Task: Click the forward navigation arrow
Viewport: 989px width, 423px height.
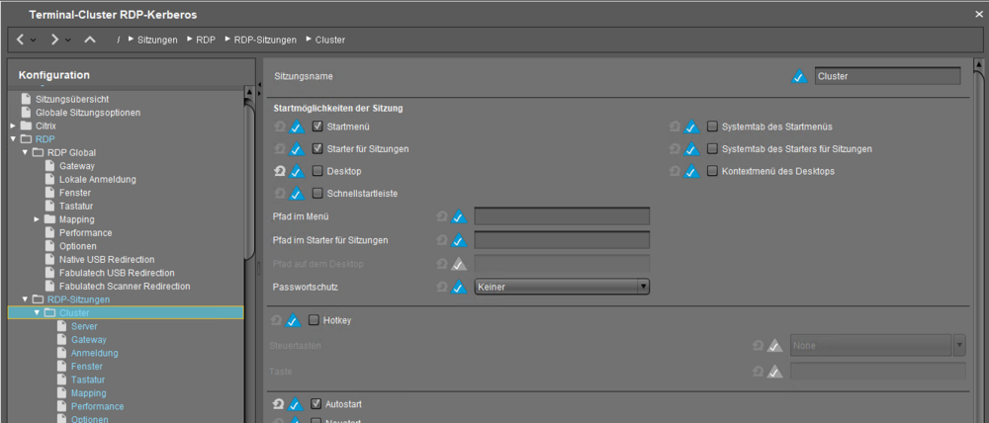Action: pyautogui.click(x=54, y=40)
